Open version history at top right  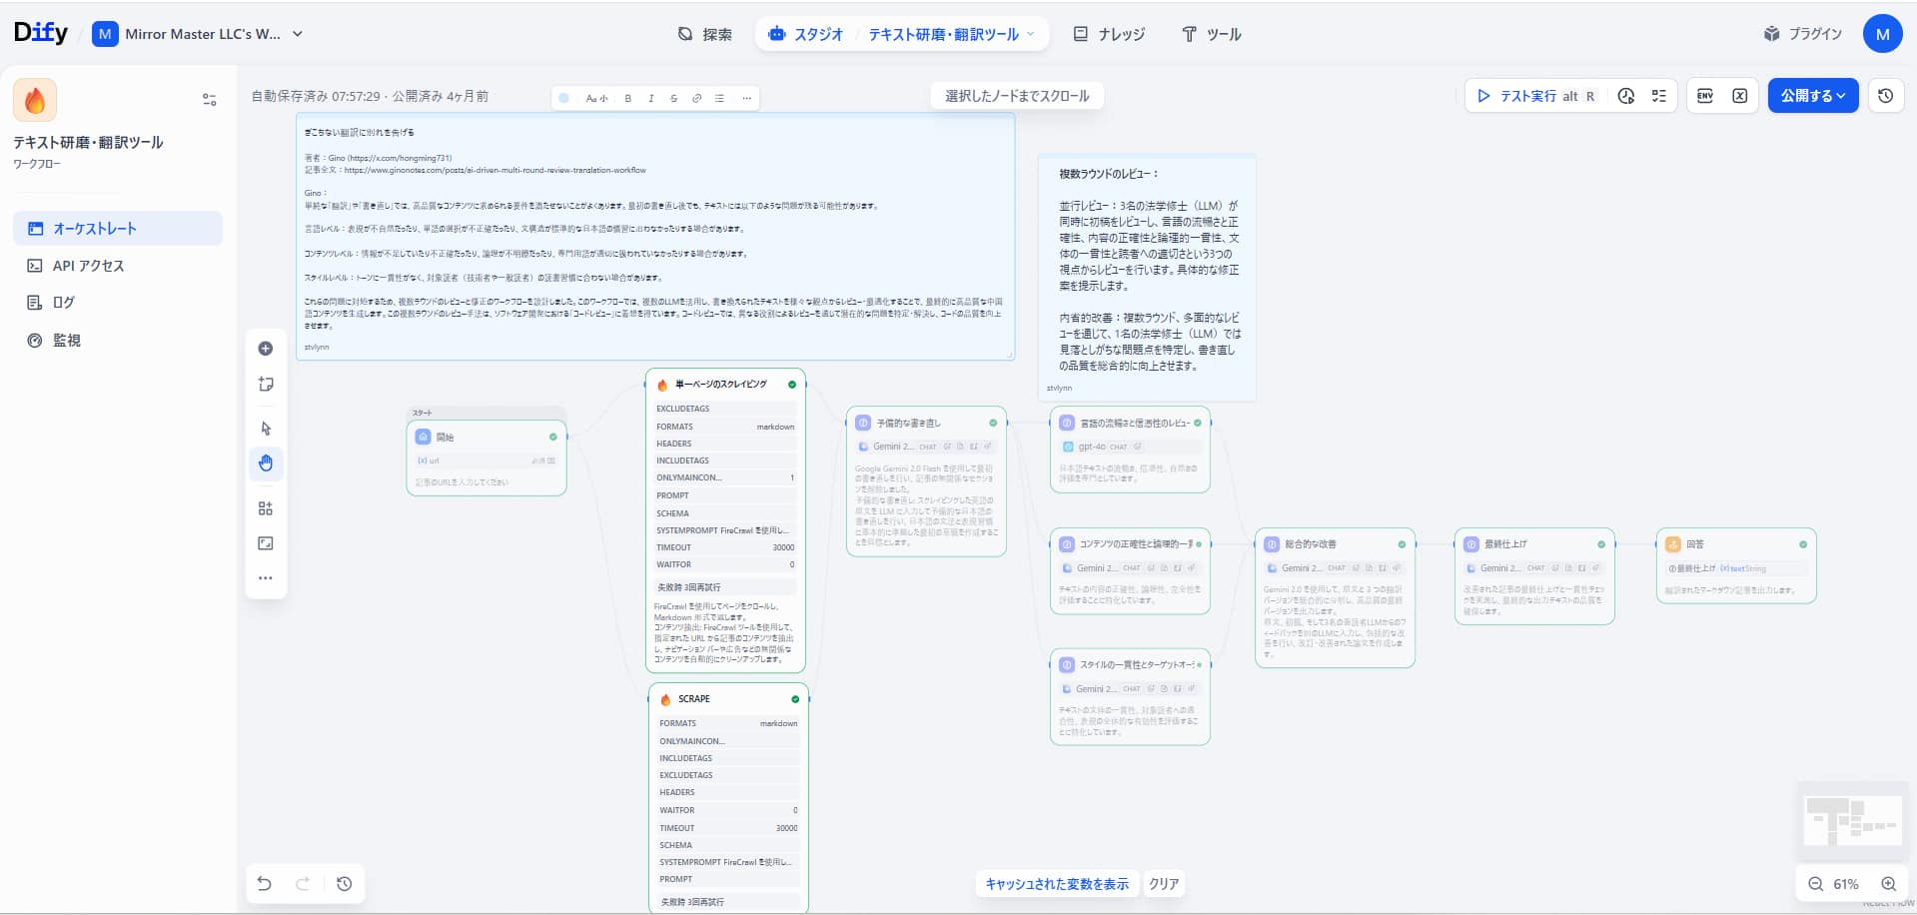click(1885, 96)
